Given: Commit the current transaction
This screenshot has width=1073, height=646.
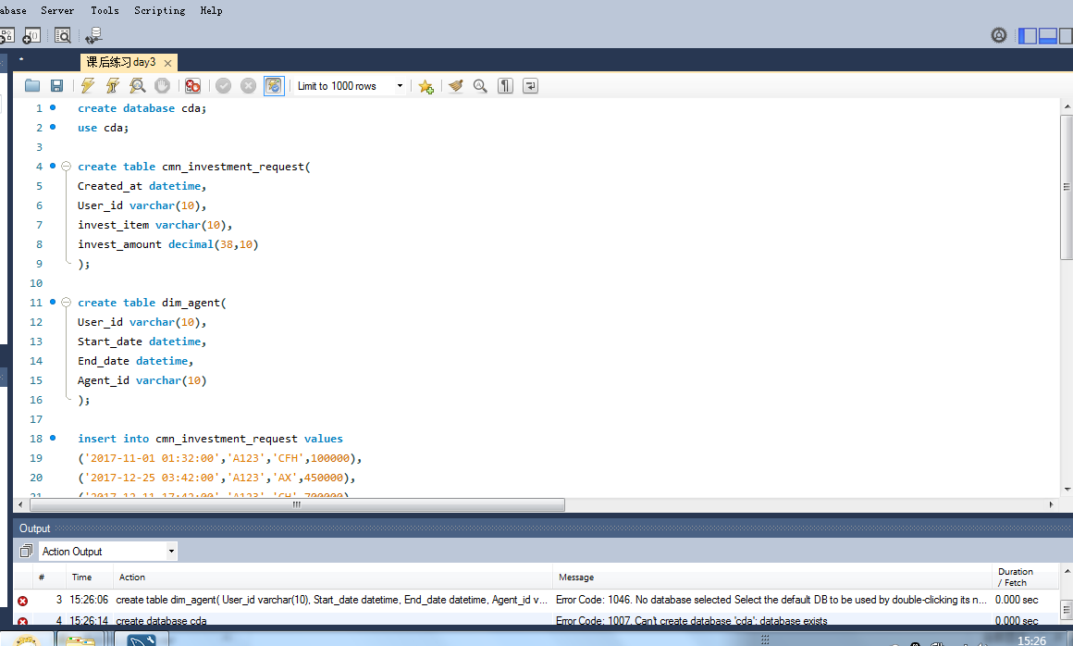Looking at the screenshot, I should pos(223,85).
